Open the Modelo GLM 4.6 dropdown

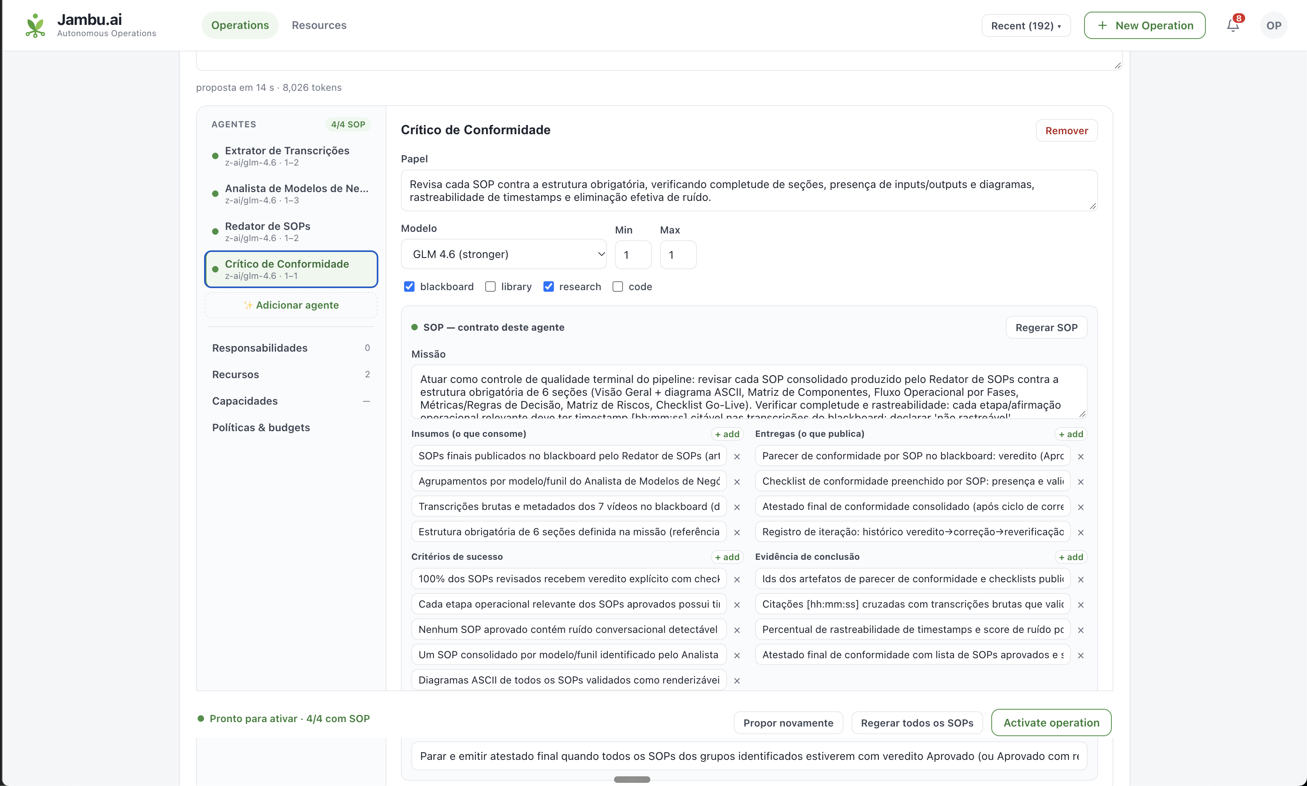[x=504, y=254]
